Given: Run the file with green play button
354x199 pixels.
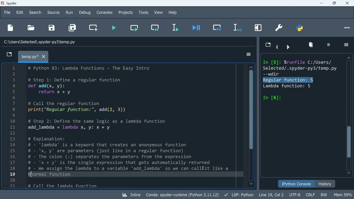Looking at the screenshot, I should [114, 28].
